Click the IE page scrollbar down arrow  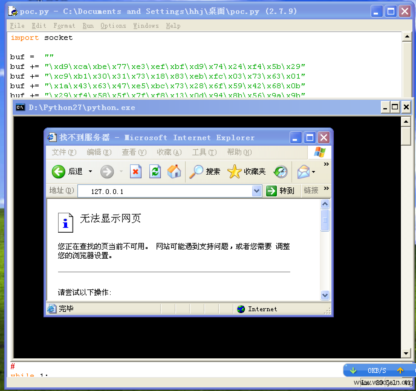click(x=325, y=295)
